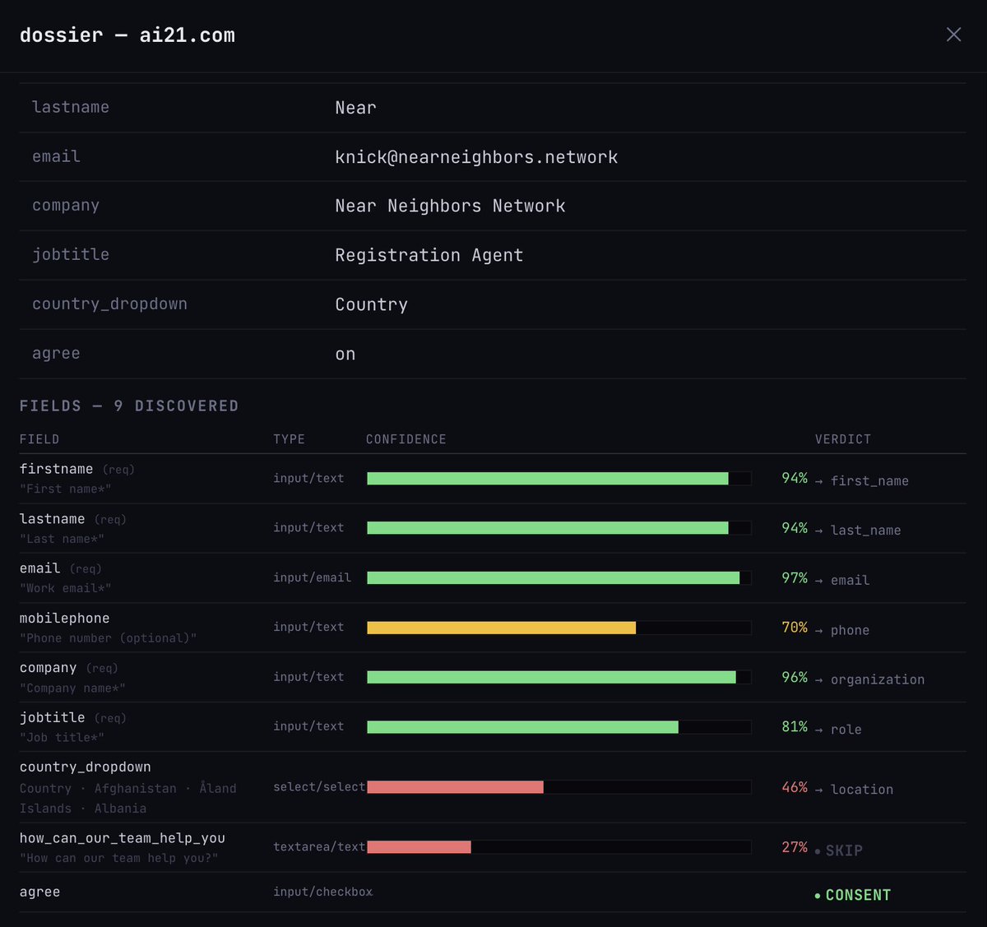Click the "Last name*" placeholder text
The image size is (987, 927).
(x=62, y=539)
